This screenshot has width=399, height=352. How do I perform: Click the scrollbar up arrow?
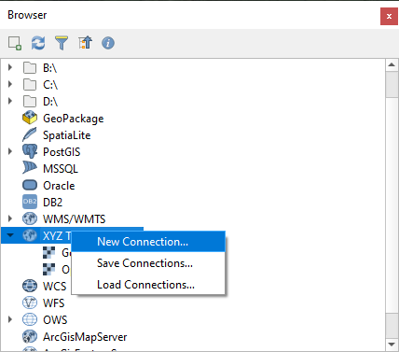[x=392, y=64]
